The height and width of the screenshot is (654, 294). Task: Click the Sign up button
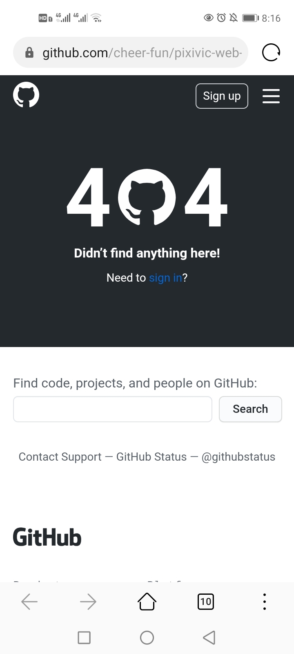pos(222,96)
